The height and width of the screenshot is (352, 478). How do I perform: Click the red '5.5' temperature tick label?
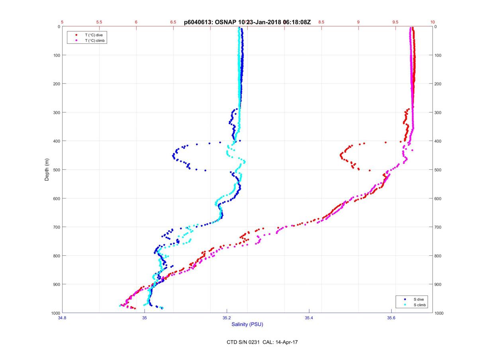(x=99, y=22)
